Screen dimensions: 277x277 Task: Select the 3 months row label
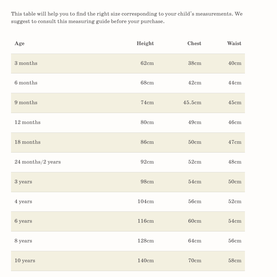pyautogui.click(x=26, y=63)
